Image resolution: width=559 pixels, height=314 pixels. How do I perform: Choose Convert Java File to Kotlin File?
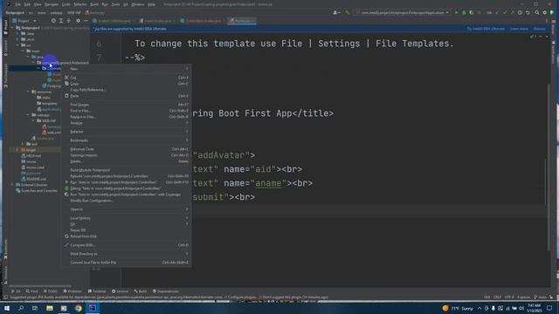(127, 263)
